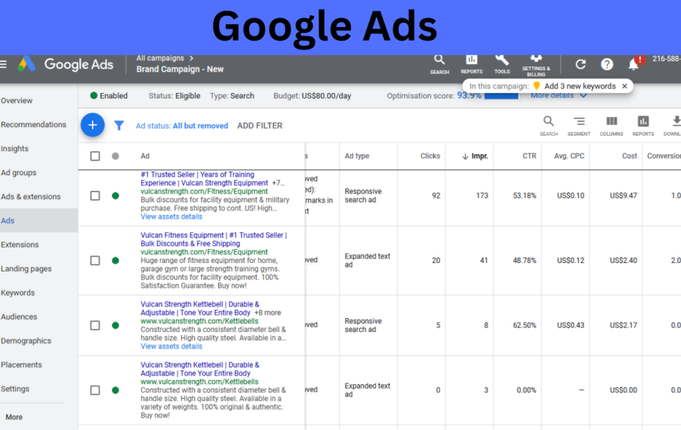Check the select-all checkbox in the table header

[94, 156]
